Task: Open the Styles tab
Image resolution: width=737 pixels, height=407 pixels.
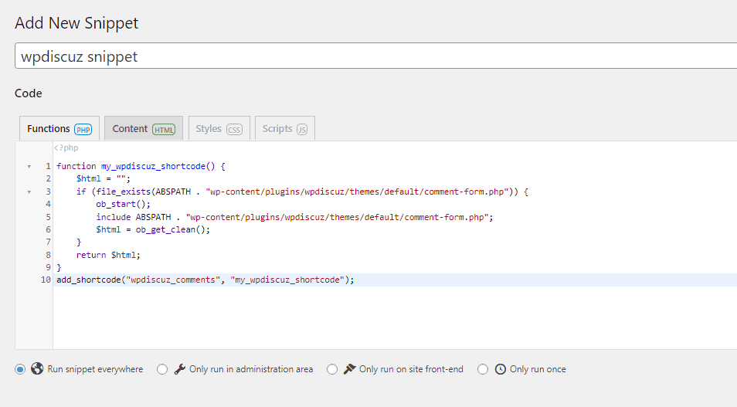Action: 219,128
